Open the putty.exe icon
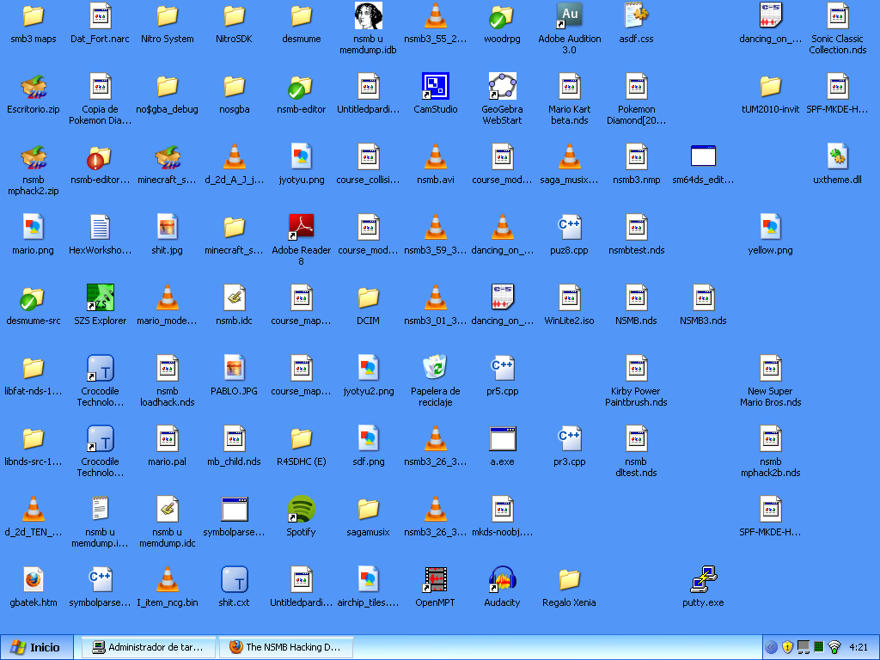Viewport: 880px width, 660px height. [703, 580]
